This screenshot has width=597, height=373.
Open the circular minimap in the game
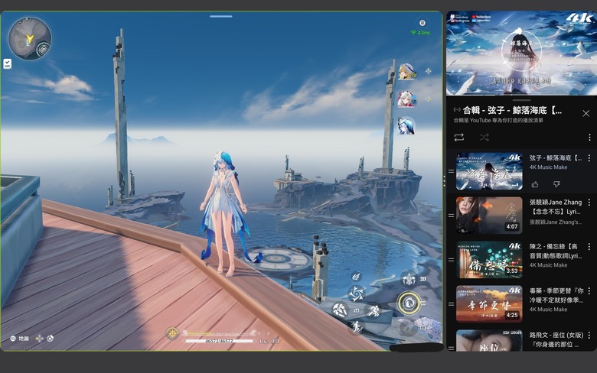tap(30, 38)
